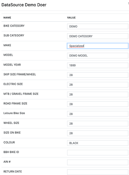Select the MODEL field with DEMO MODEL
Image resolution: width=129 pixels, height=175 pixels.
pyautogui.click(x=98, y=56)
